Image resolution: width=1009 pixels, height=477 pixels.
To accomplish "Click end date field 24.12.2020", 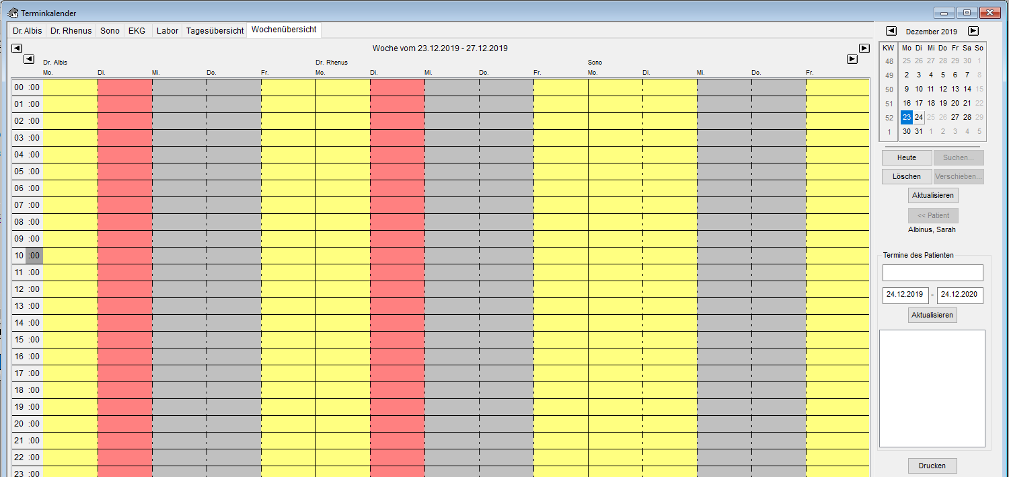I will pos(960,295).
